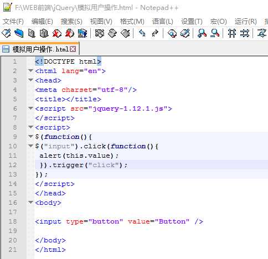This screenshot has width=268, height=259.
Task: Click the empty line 19 in editor
Action: click(151, 231)
